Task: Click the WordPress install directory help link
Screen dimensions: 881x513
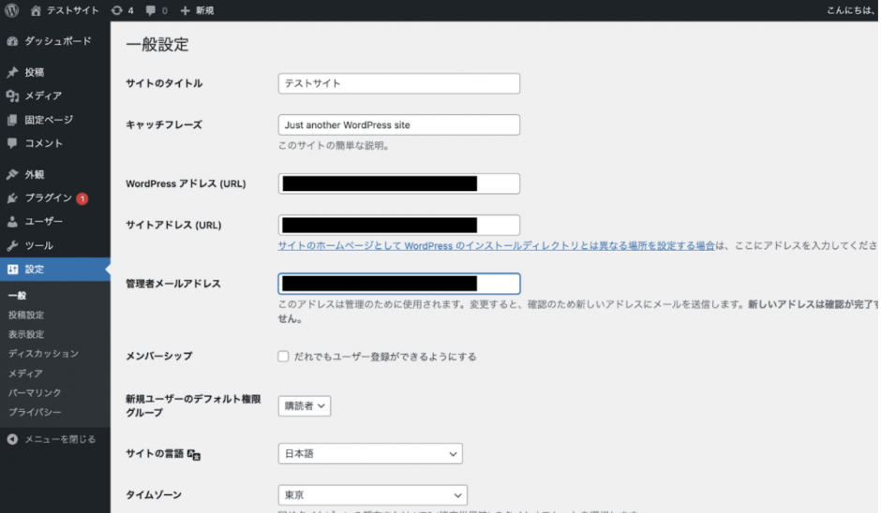Action: (x=496, y=245)
